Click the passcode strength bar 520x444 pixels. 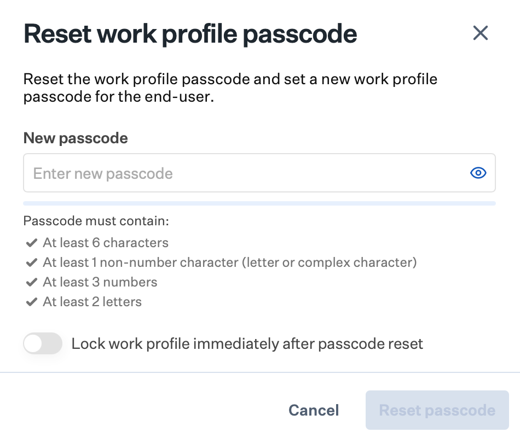pyautogui.click(x=259, y=203)
